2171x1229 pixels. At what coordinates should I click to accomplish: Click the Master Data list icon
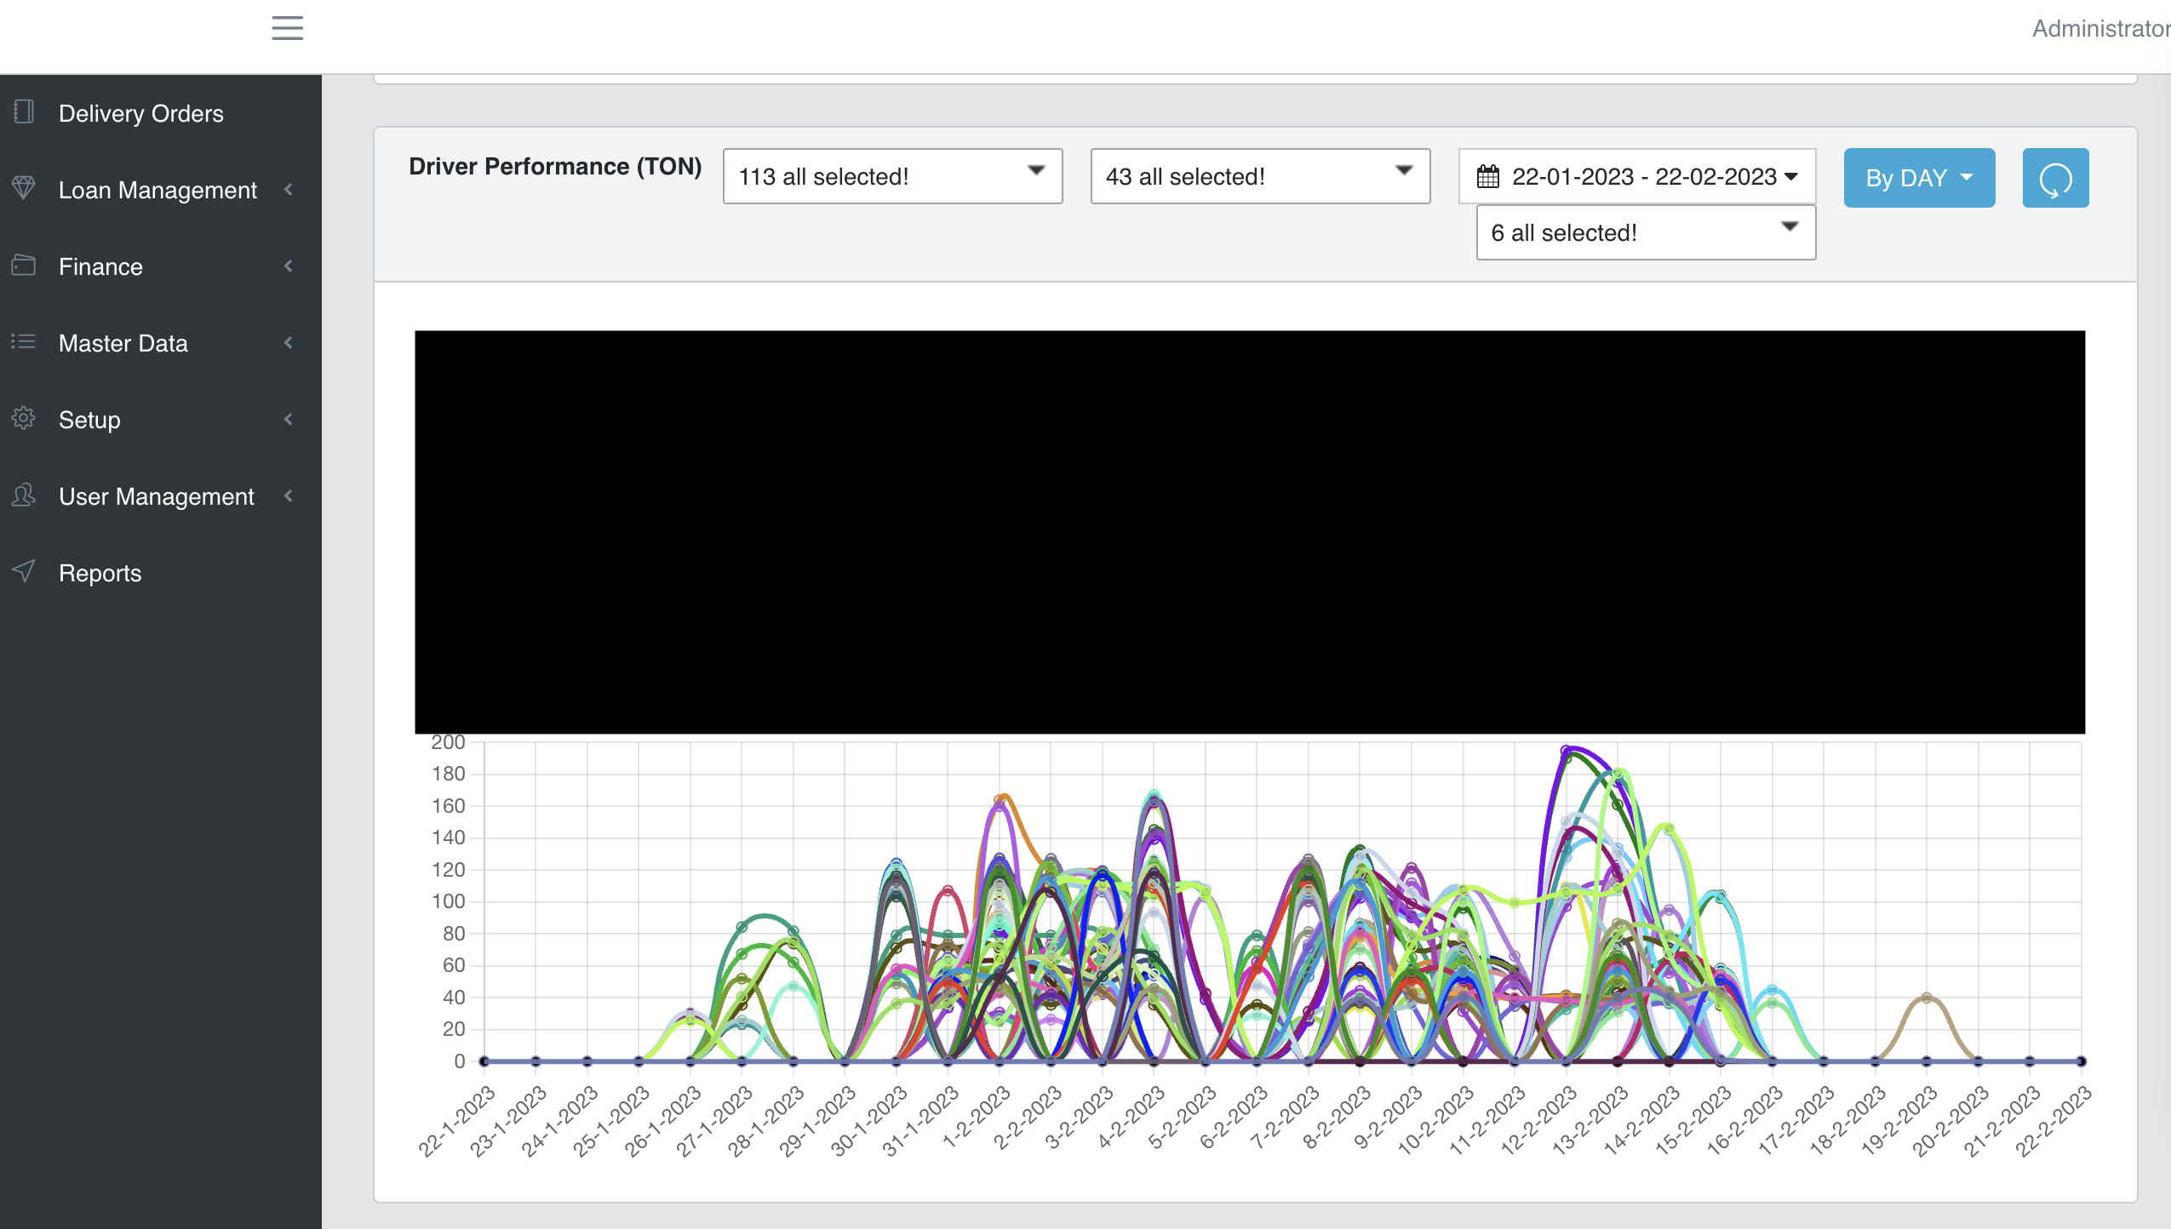click(x=24, y=342)
